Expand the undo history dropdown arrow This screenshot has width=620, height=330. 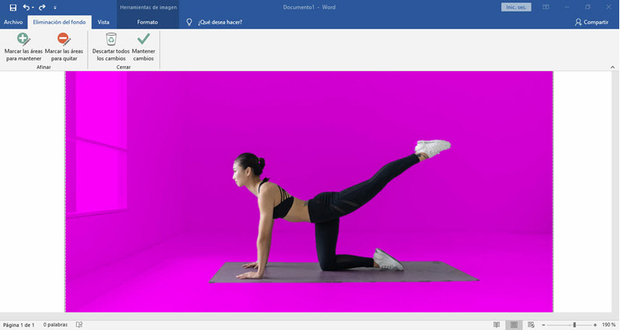point(33,7)
